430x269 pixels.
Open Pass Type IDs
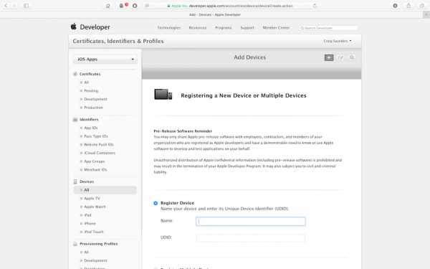[96, 136]
